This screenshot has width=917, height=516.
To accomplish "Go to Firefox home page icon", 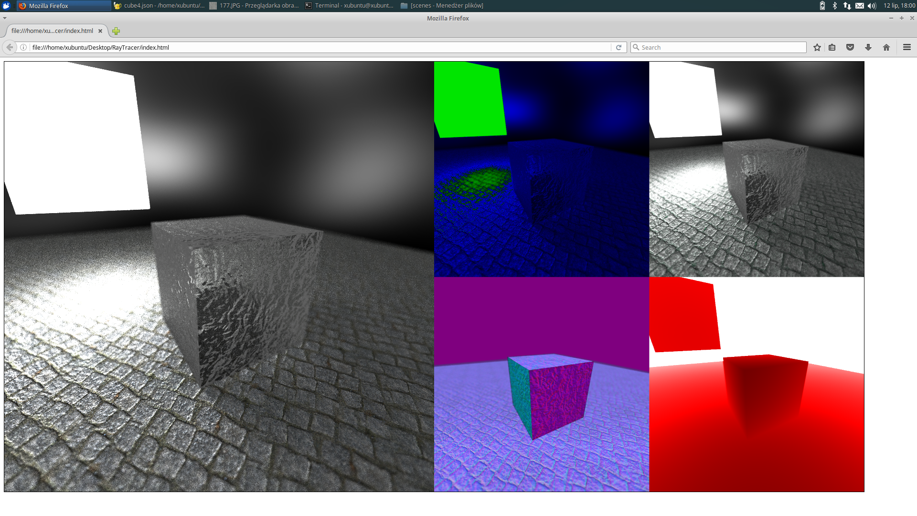I will (x=886, y=47).
